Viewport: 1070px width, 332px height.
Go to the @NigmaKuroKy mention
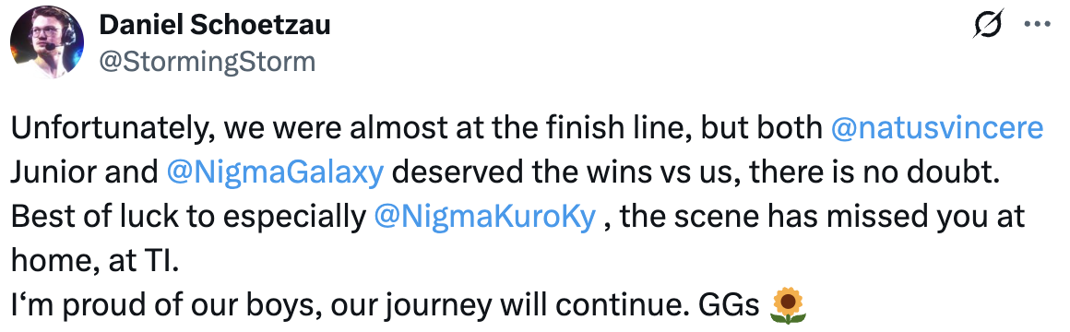[x=484, y=218]
